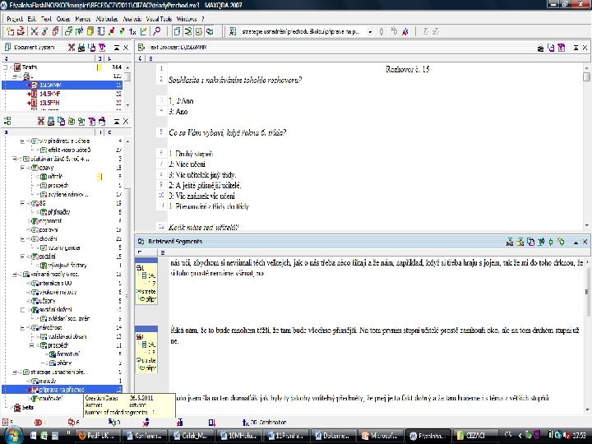Click the print icon in Retrieved Segments header

click(x=510, y=242)
